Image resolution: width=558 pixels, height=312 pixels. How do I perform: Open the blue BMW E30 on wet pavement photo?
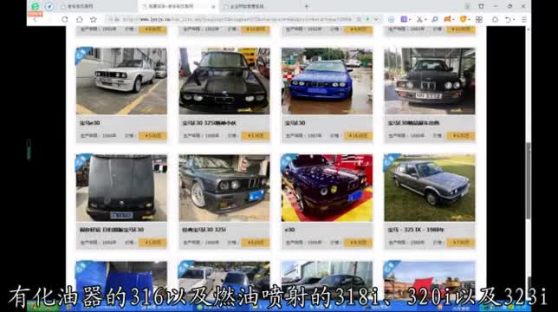pos(327,81)
